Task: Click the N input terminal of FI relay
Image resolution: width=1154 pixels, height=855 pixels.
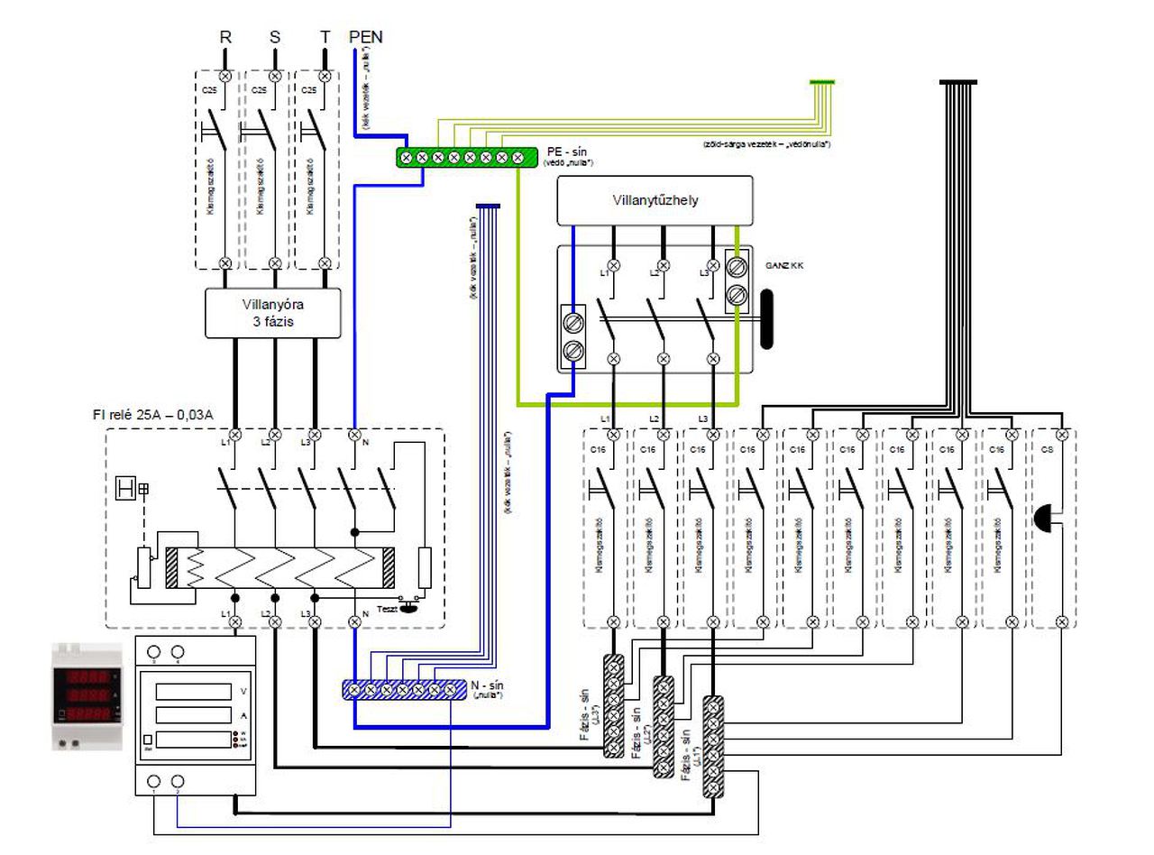Action: point(353,435)
